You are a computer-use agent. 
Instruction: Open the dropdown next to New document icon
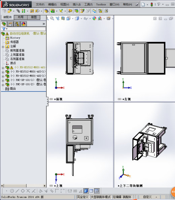click(x=147, y=5)
